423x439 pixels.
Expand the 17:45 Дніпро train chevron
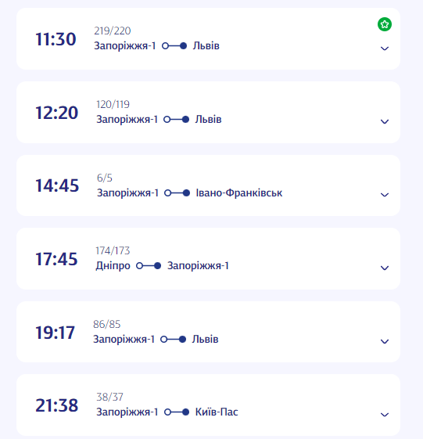pyautogui.click(x=385, y=268)
